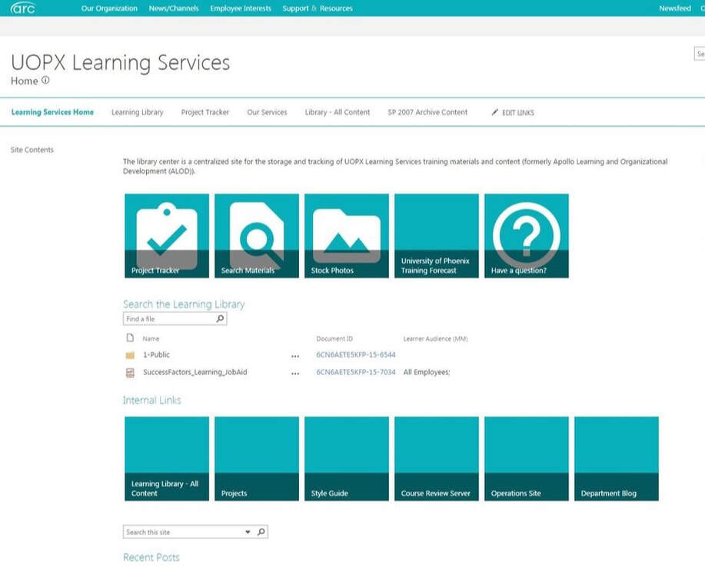Open ellipsis menu for SuccessFactors_Learning_JobAid
The image size is (705, 578).
(x=295, y=373)
